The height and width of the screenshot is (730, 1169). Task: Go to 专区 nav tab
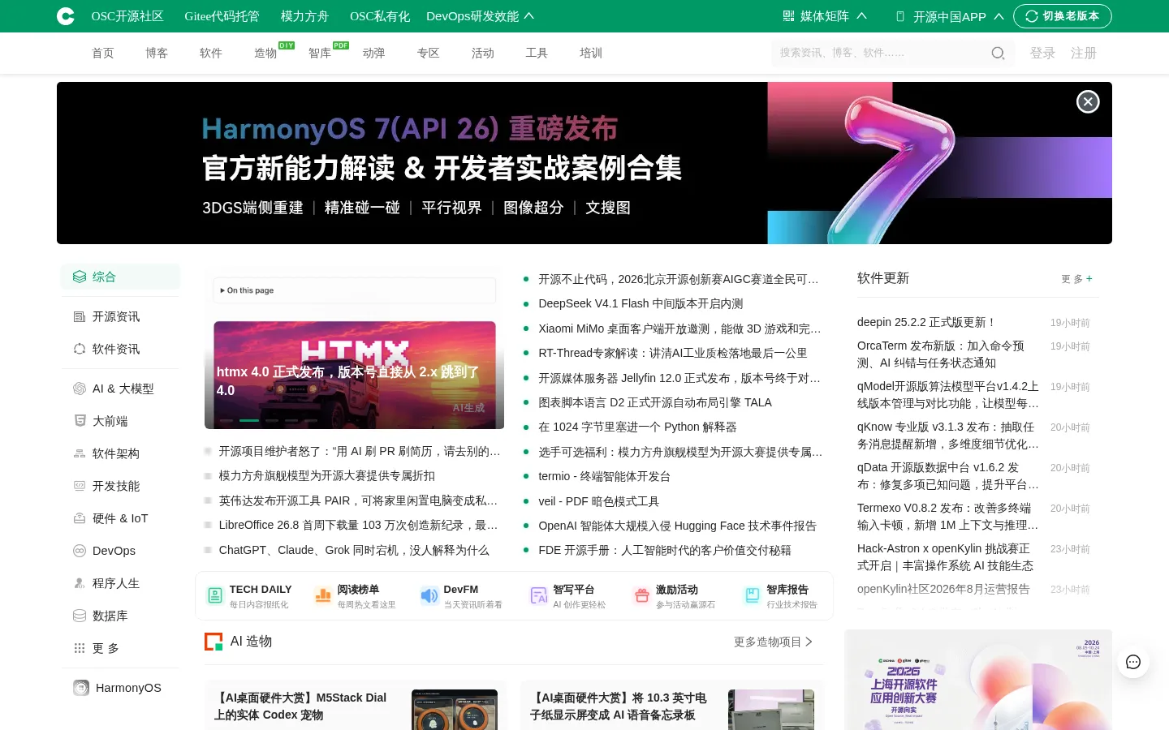[429, 53]
